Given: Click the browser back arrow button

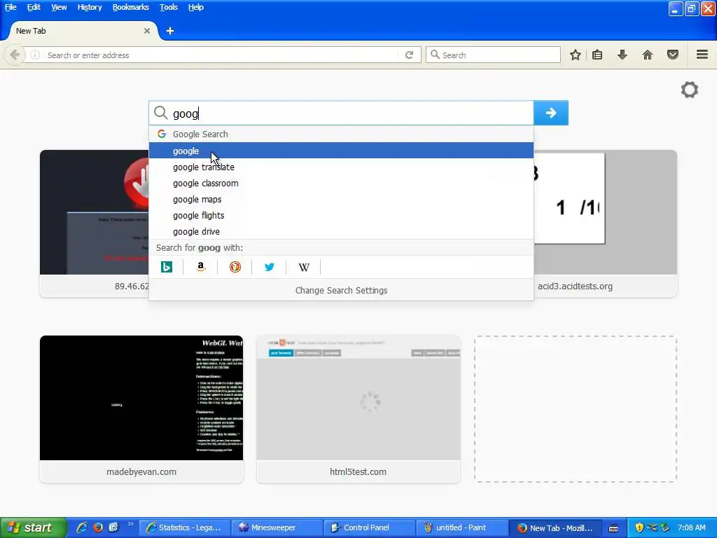Looking at the screenshot, I should pyautogui.click(x=15, y=55).
